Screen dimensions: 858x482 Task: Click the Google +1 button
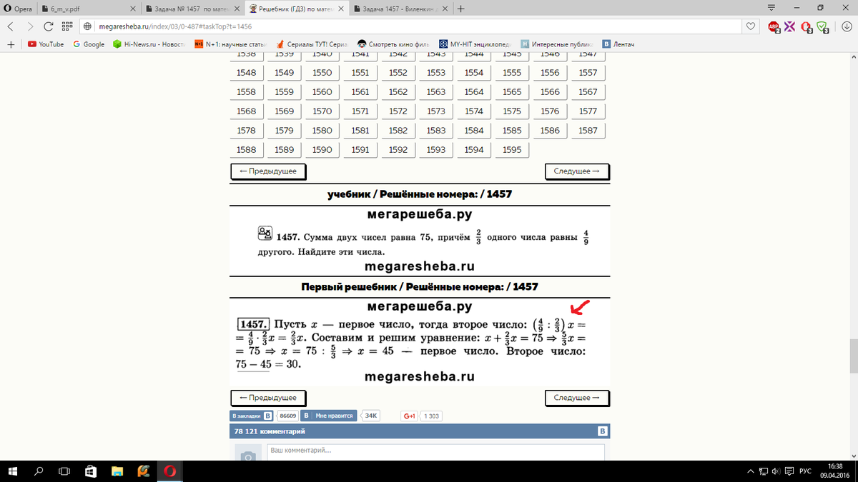click(410, 416)
